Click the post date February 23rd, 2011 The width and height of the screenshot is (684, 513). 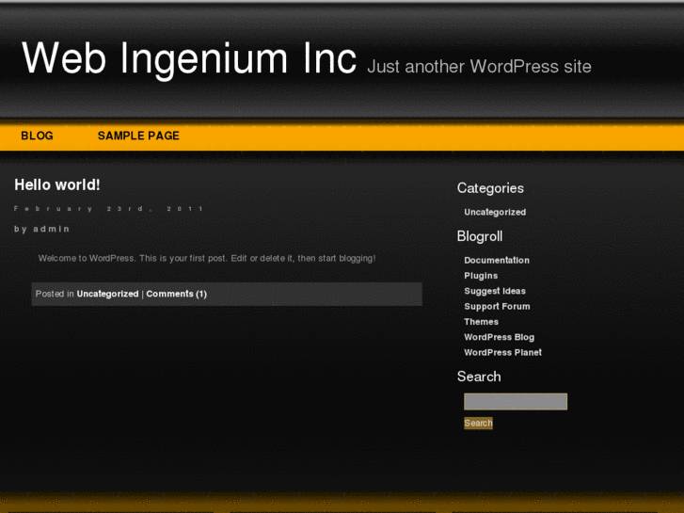click(x=108, y=209)
